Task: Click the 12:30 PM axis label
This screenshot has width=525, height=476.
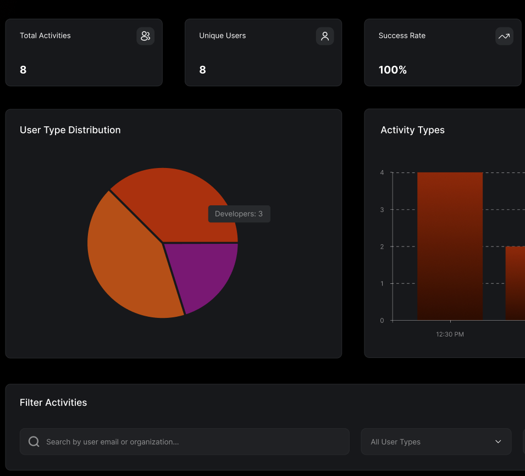Action: (x=450, y=334)
